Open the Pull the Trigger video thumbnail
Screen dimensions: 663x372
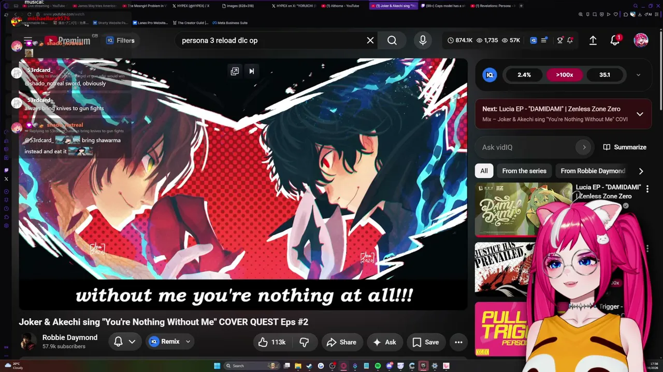point(501,329)
